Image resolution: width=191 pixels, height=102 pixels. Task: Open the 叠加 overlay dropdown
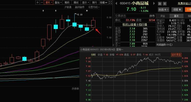58,2
